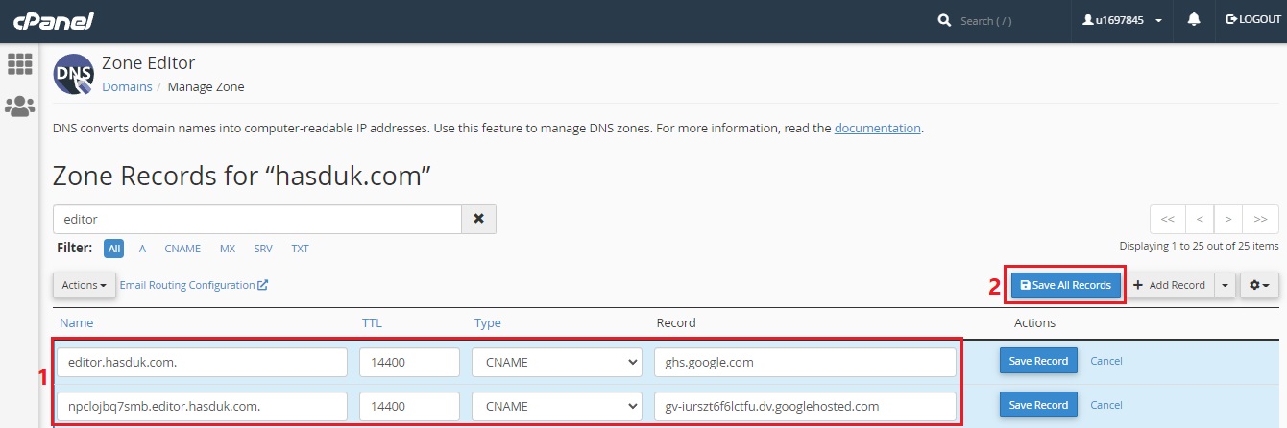
Task: Filter records by A type
Action: click(x=142, y=249)
